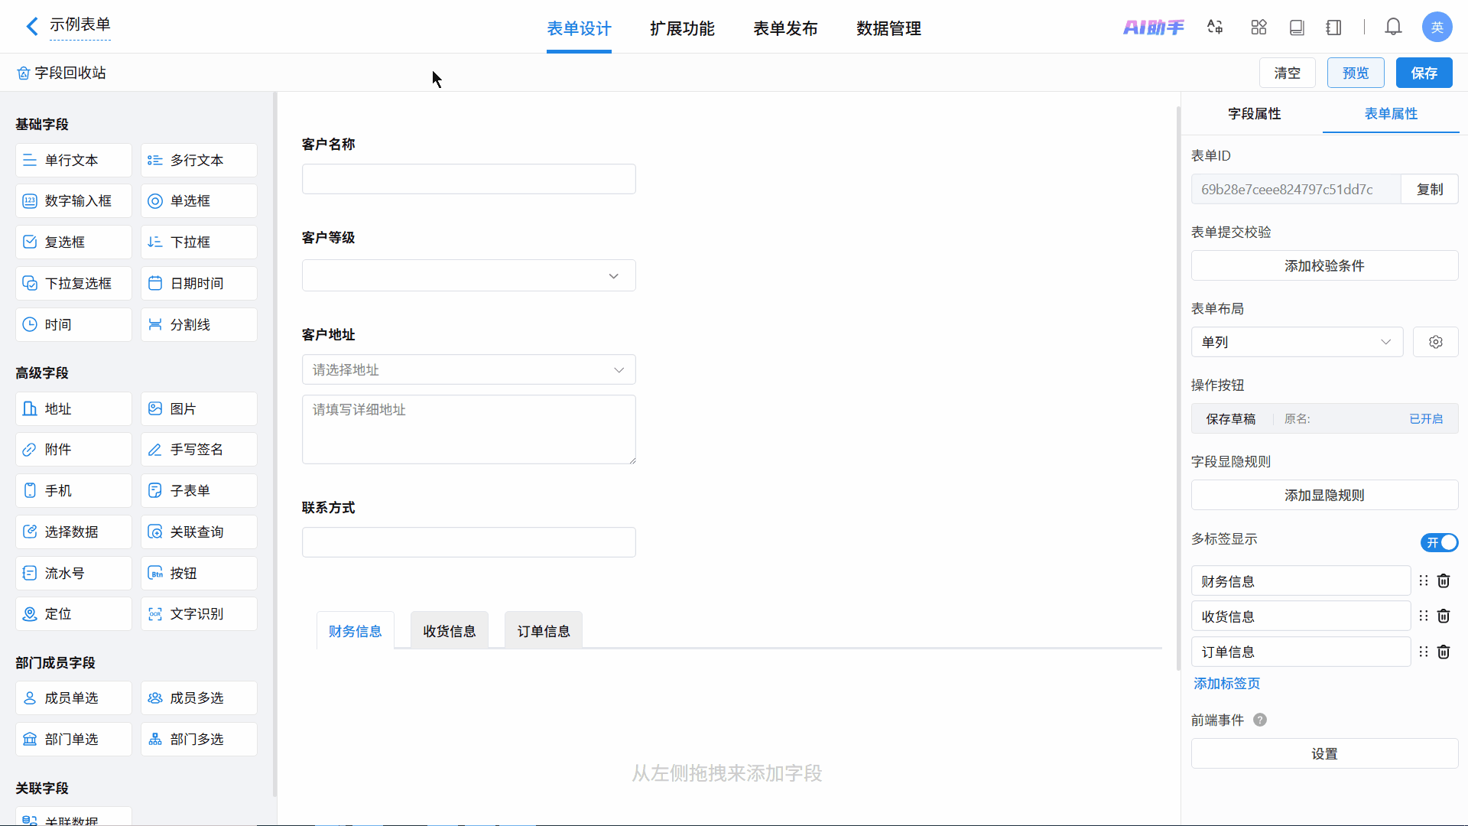Switch to the 字段属性 tab
This screenshot has width=1468, height=826.
[x=1254, y=114]
